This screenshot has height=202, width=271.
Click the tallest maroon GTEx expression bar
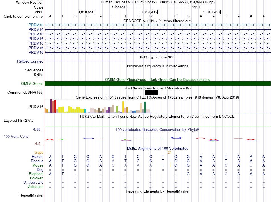(x=51, y=106)
